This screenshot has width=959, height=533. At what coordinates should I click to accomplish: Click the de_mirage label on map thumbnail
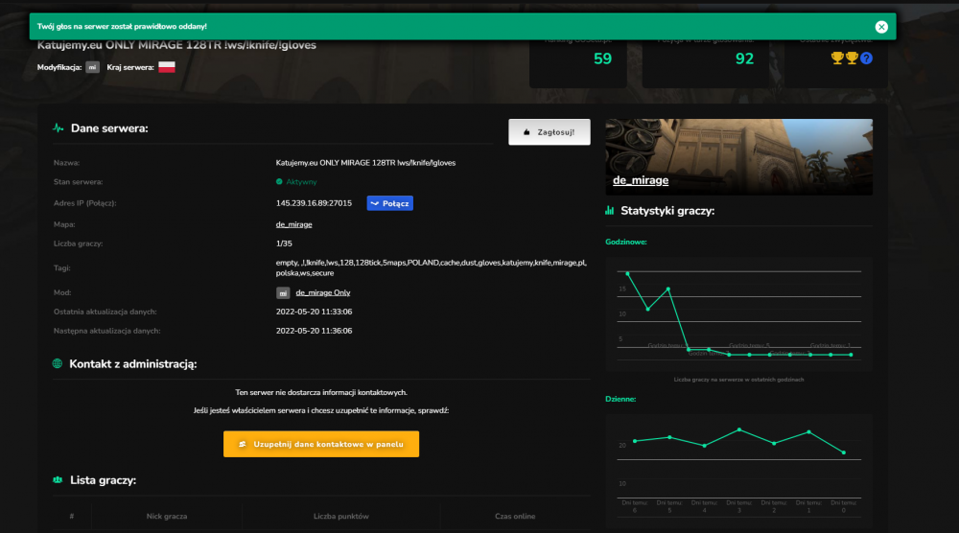coord(641,180)
